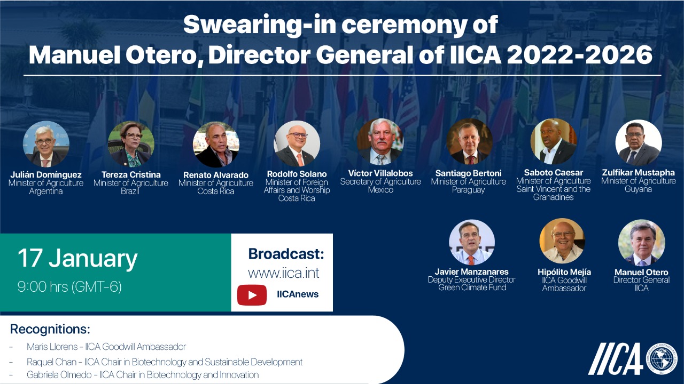Viewport: 684px width, 384px height.
Task: Click the portrait labeled Hipólito Mejía
Action: pos(562,242)
